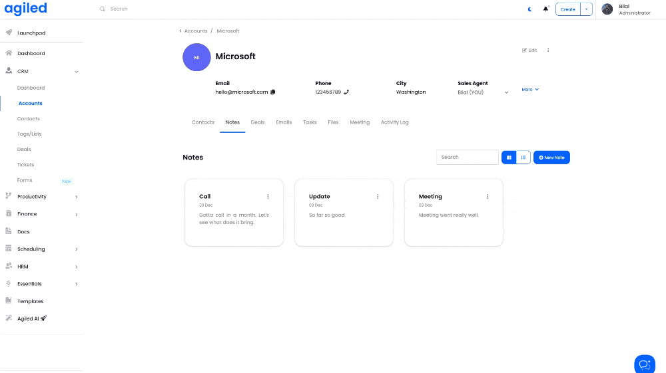Screen dimensions: 666x373
Task: Click the Essentials icon in sidebar
Action: coord(9,283)
